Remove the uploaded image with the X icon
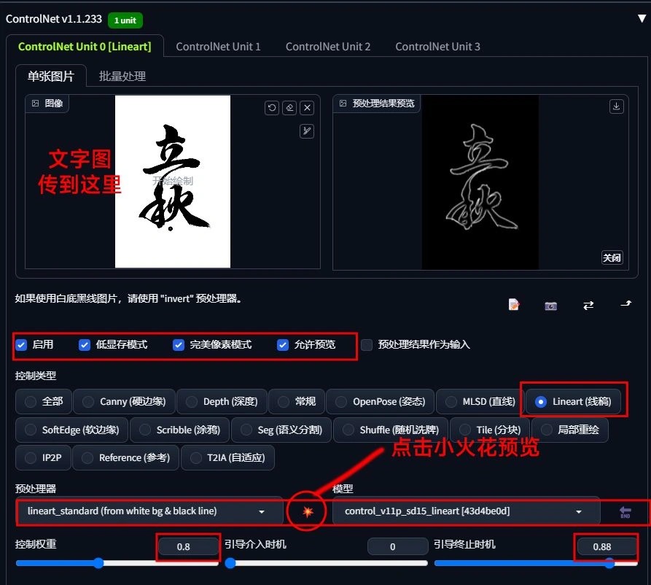This screenshot has width=651, height=585. point(307,108)
